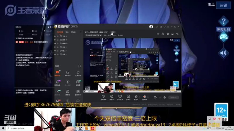Add 多媒体 multimedia source
234x131 pixels.
(128, 98)
